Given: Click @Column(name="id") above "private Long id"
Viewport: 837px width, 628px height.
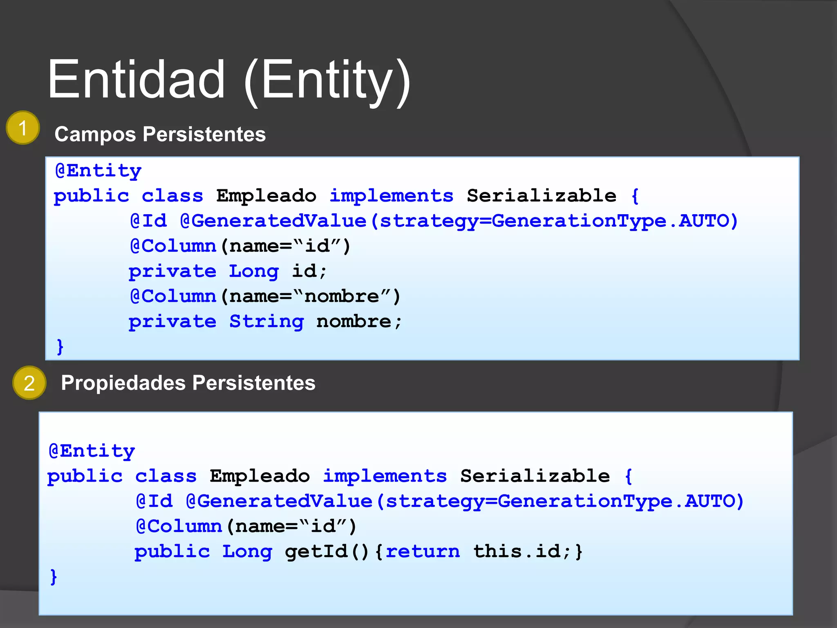Looking at the screenshot, I should tap(240, 246).
